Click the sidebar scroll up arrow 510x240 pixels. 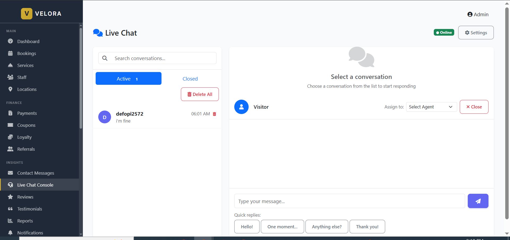tap(81, 26)
